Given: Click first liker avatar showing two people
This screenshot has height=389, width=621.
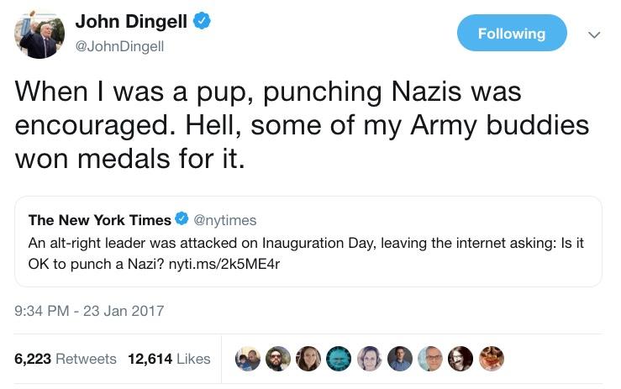Looking at the screenshot, I should pyautogui.click(x=248, y=359).
